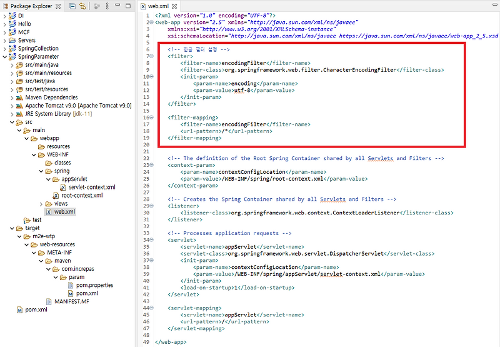Screen dimensions: 500x347
Task: Click the Collapse All icon in Package Explorer
Action: [72, 6]
